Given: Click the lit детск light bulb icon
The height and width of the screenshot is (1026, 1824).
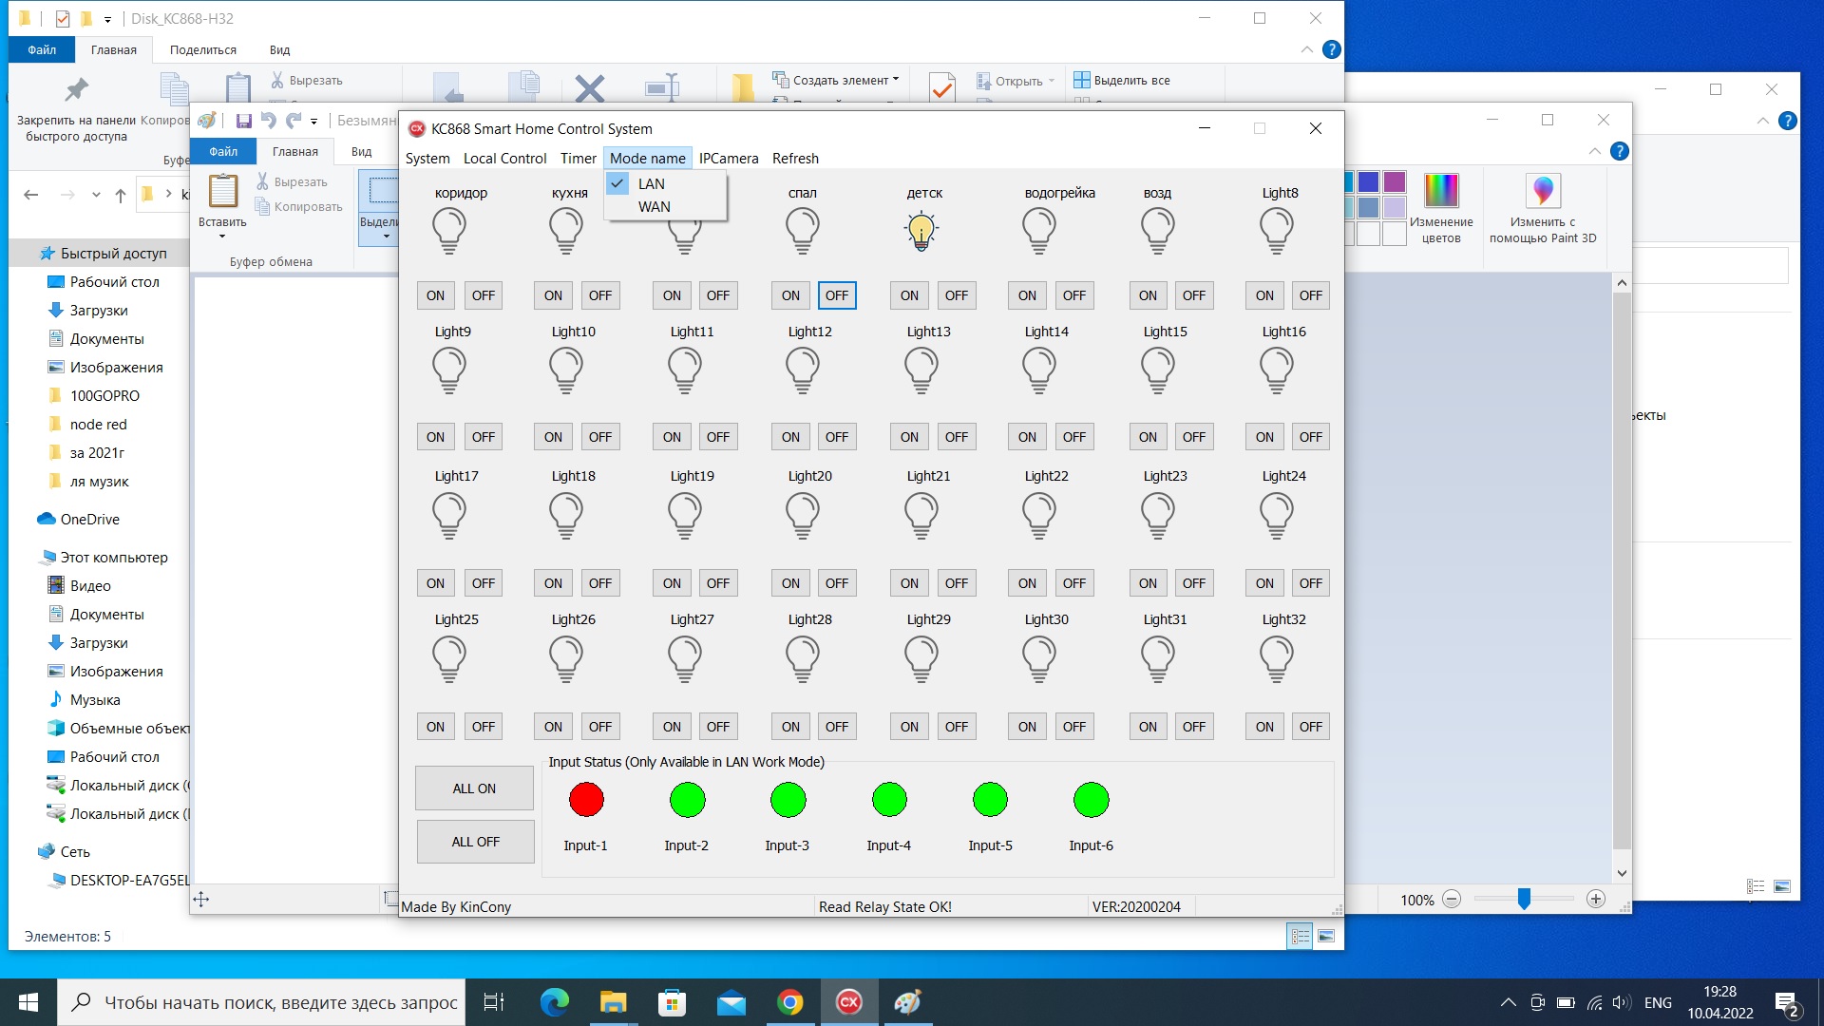Looking at the screenshot, I should coord(921,231).
